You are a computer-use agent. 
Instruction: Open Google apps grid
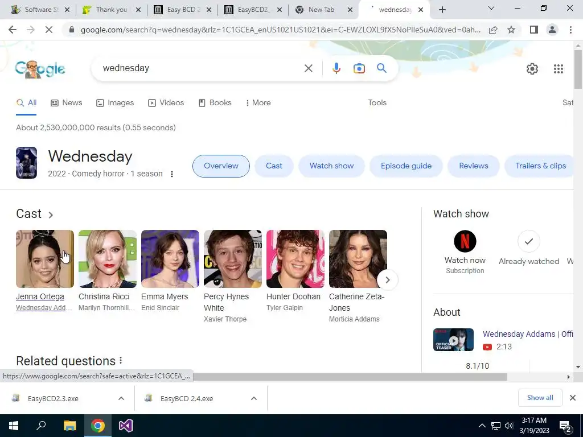[x=558, y=69]
